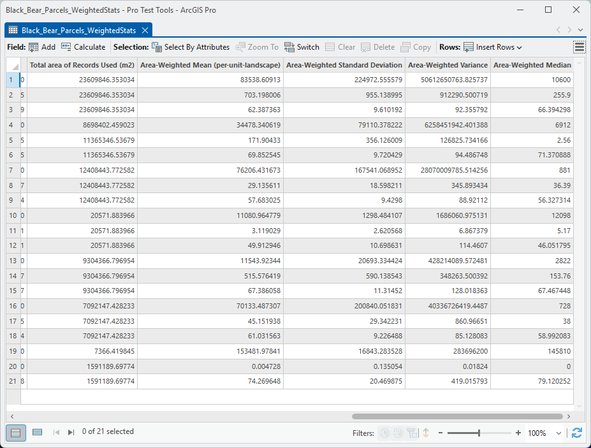Clear the selection
The image size is (591, 448).
340,47
